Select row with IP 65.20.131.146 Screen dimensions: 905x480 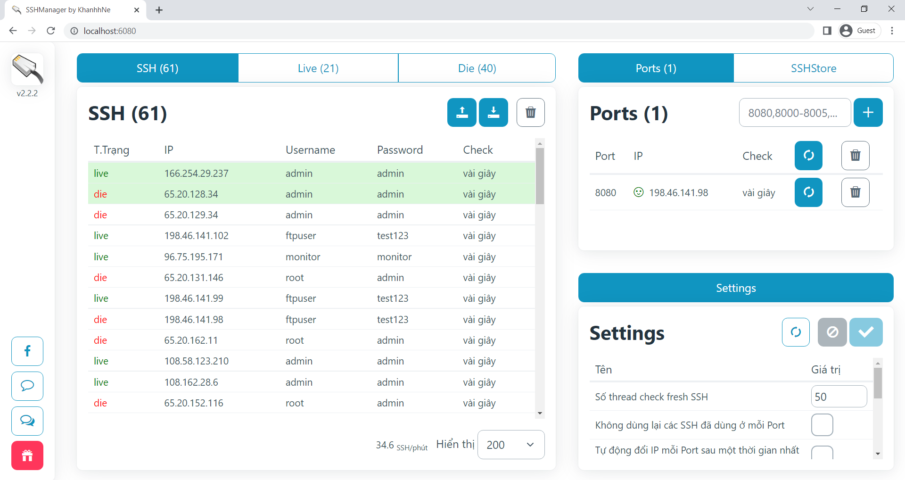tap(312, 277)
